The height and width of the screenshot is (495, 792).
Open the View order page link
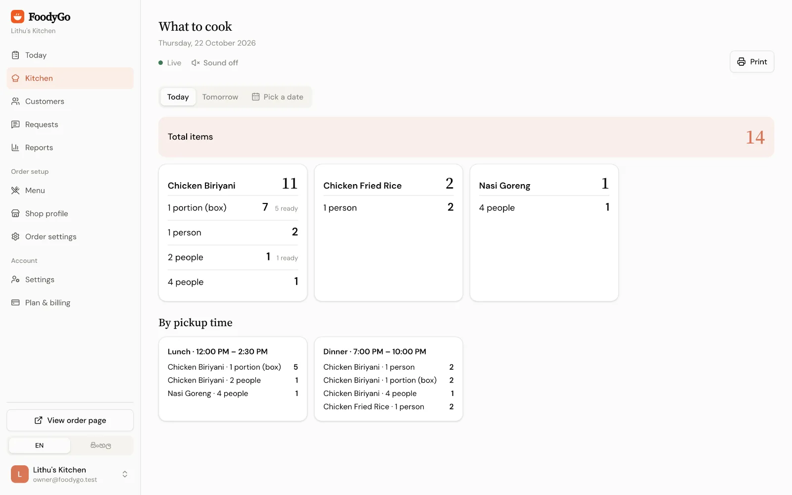(70, 420)
